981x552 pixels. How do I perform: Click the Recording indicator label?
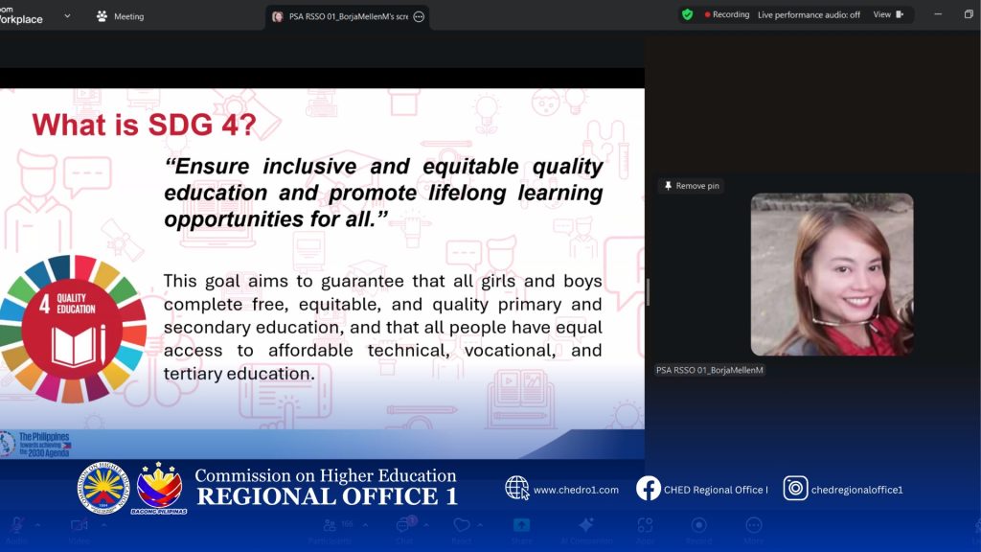coord(727,14)
